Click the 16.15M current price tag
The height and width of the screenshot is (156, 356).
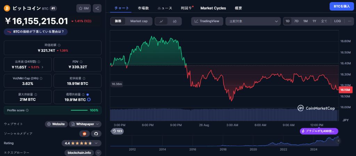(x=345, y=90)
